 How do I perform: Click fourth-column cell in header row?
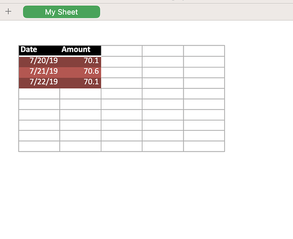coord(163,51)
